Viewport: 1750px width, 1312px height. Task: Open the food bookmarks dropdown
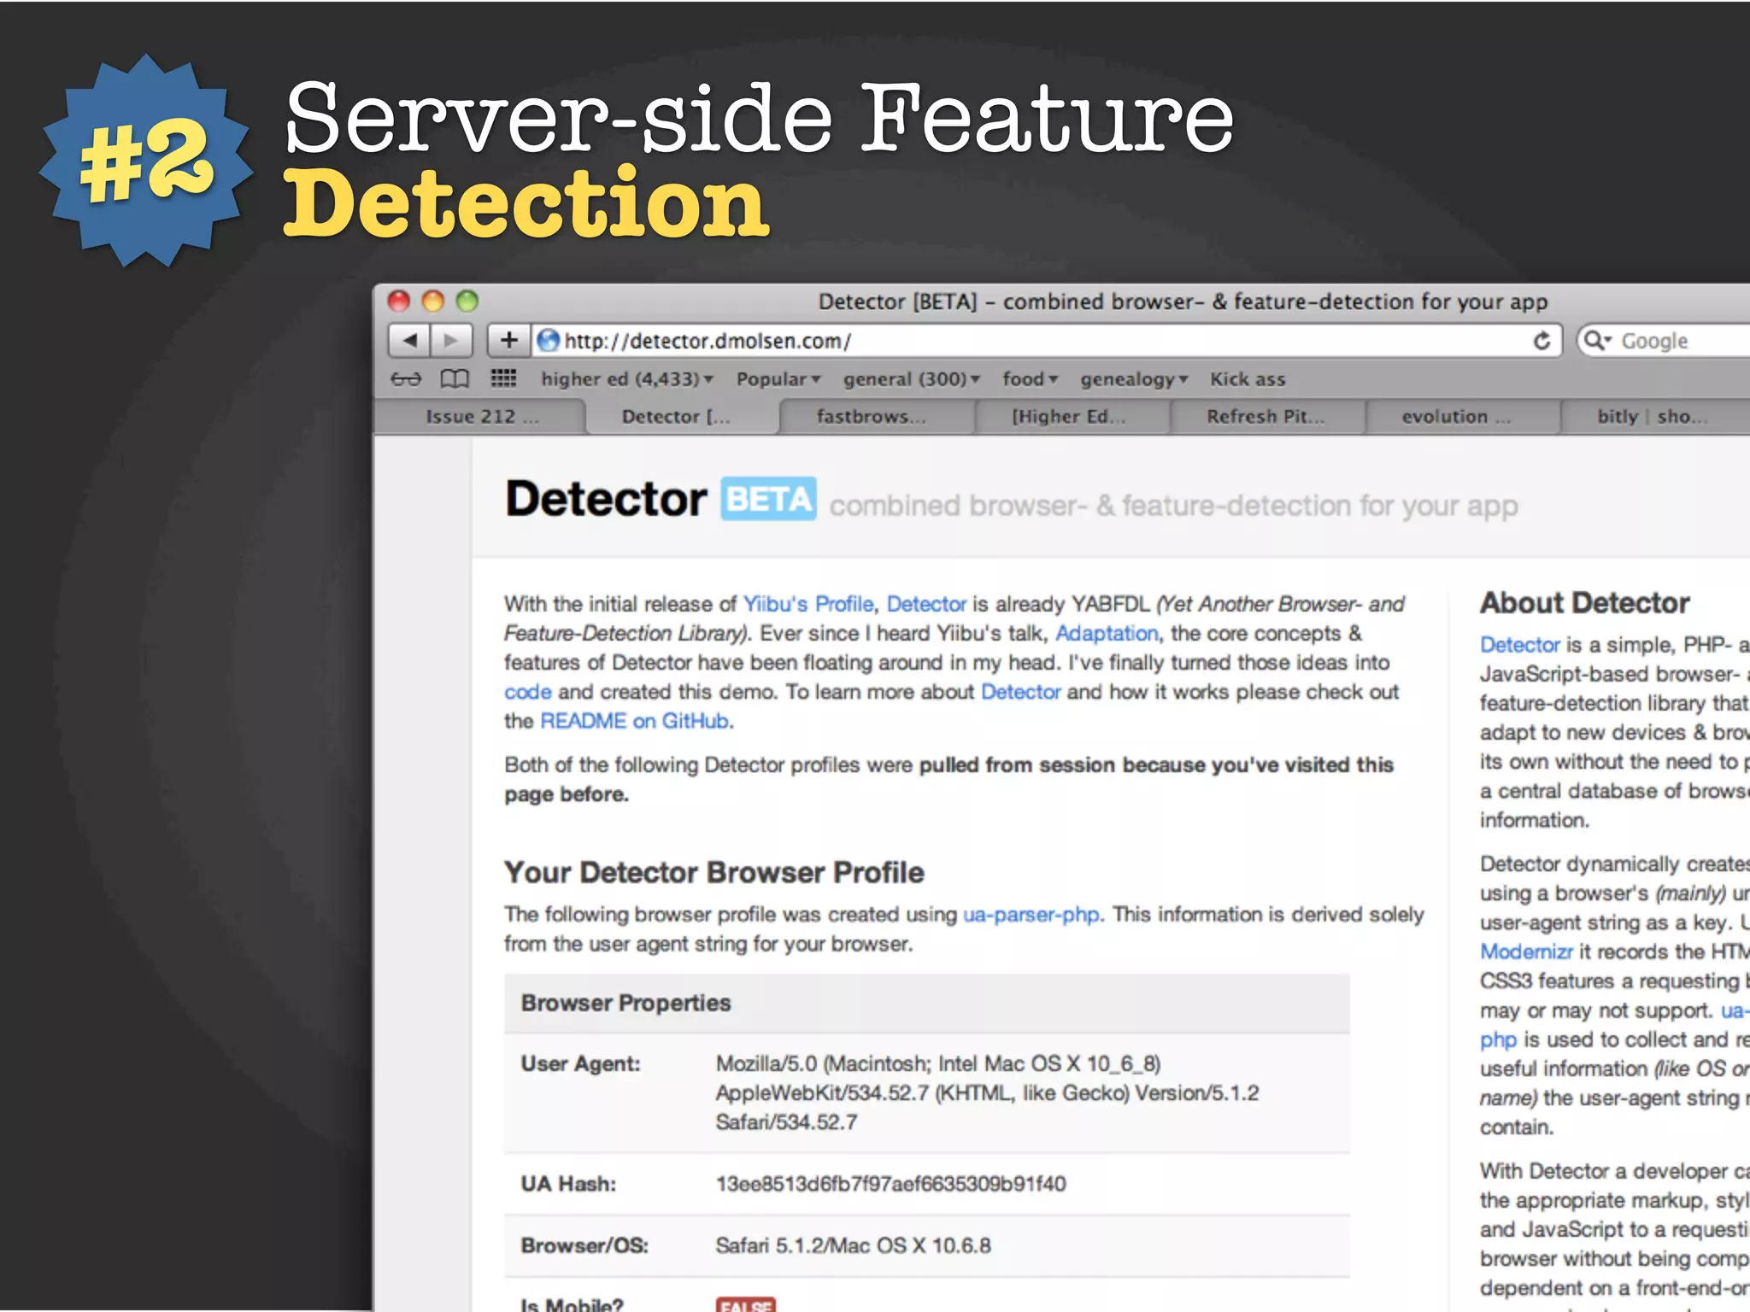pos(1030,378)
